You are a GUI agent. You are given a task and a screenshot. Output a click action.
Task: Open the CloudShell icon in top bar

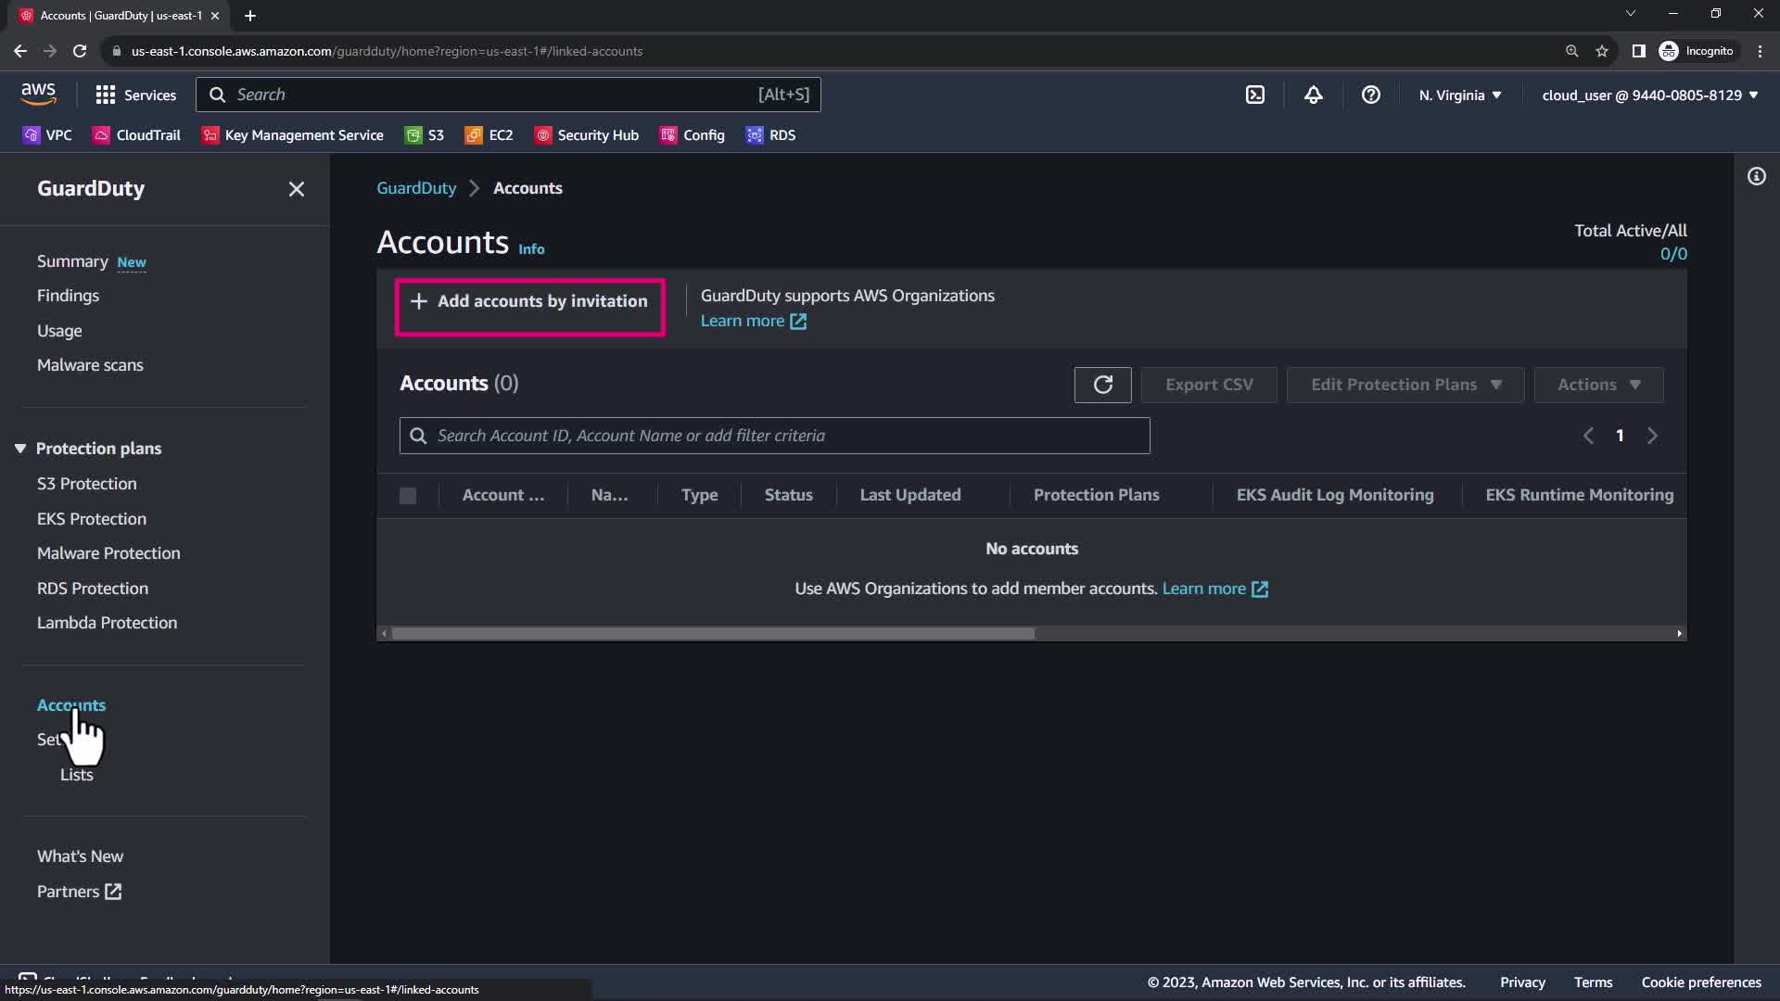[x=1254, y=95]
